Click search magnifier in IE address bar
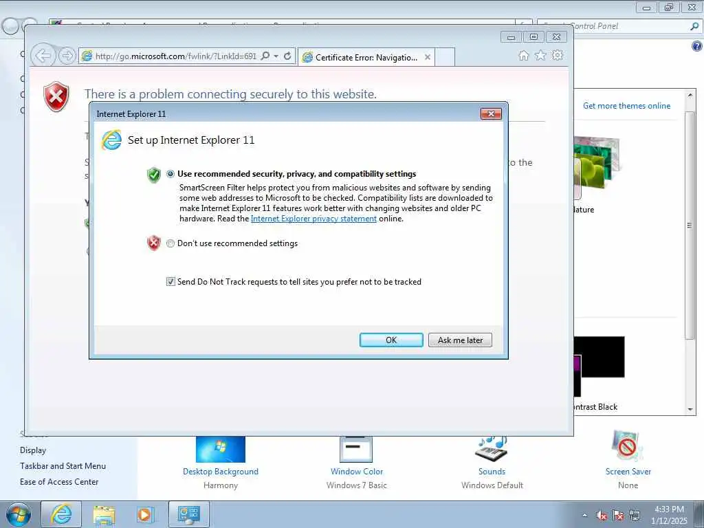 (265, 56)
